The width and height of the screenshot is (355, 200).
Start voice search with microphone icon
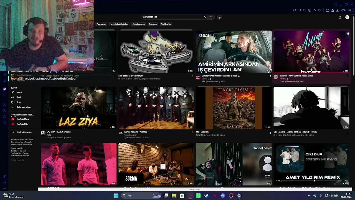pos(219,17)
